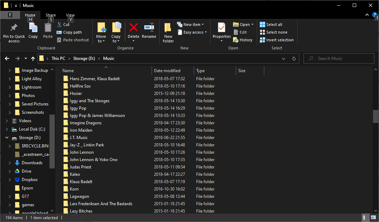The width and height of the screenshot is (379, 222).
Task: Expand Image Backup in the navigation pane
Action: click(10, 70)
